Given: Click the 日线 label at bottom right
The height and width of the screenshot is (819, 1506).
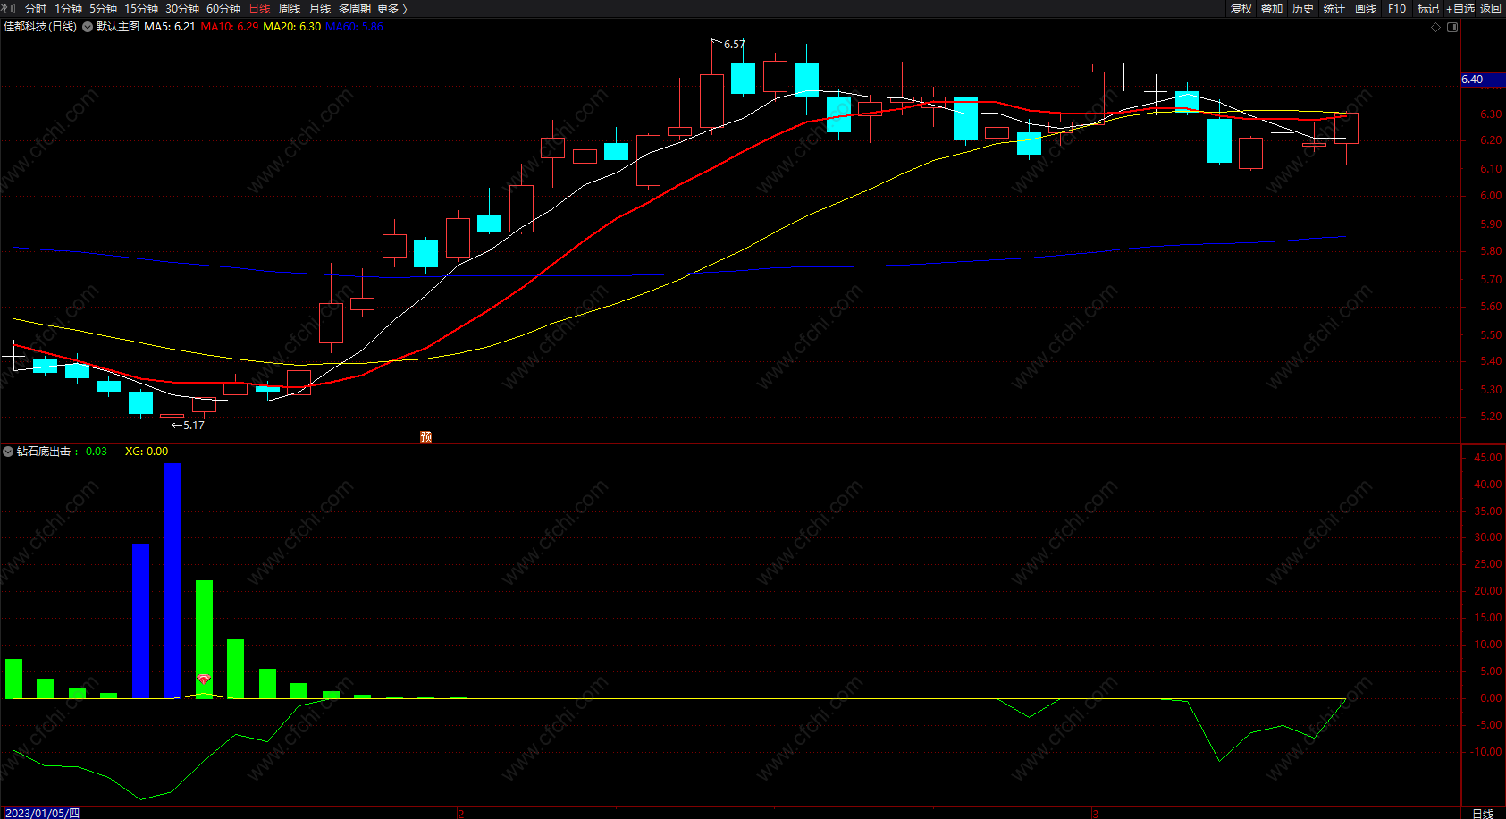Looking at the screenshot, I should [1483, 813].
